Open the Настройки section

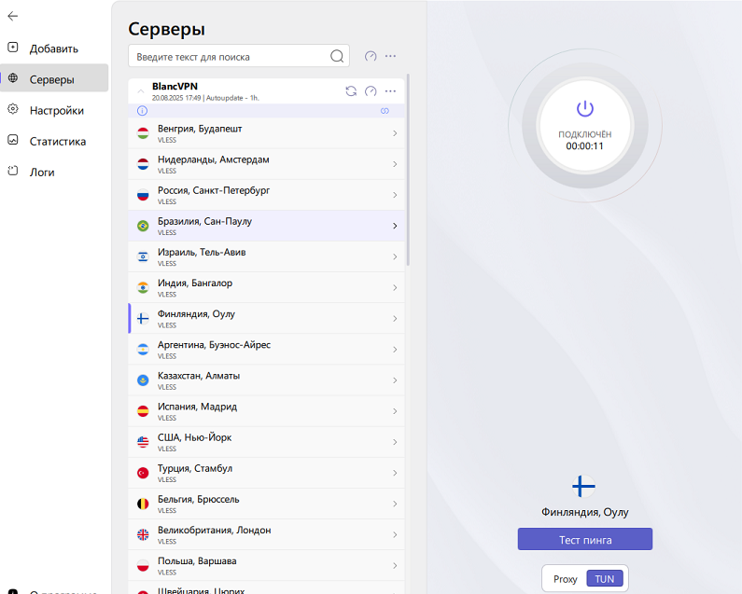(56, 110)
